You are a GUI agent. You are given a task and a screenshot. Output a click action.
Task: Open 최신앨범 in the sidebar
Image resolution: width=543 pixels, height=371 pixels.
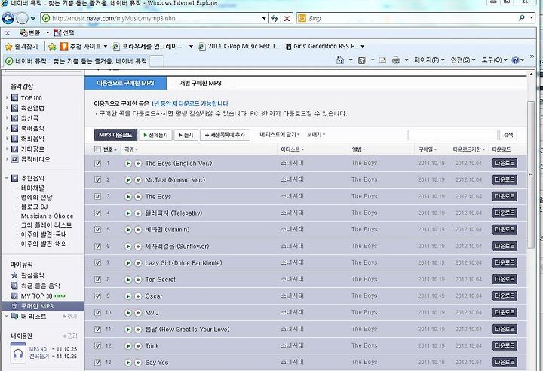point(32,108)
